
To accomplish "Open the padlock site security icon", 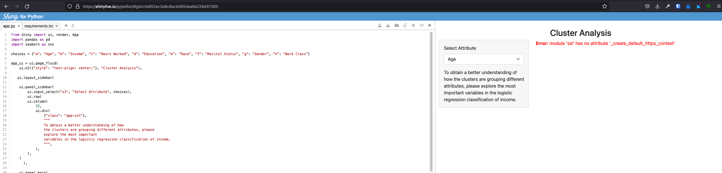I will [77, 6].
